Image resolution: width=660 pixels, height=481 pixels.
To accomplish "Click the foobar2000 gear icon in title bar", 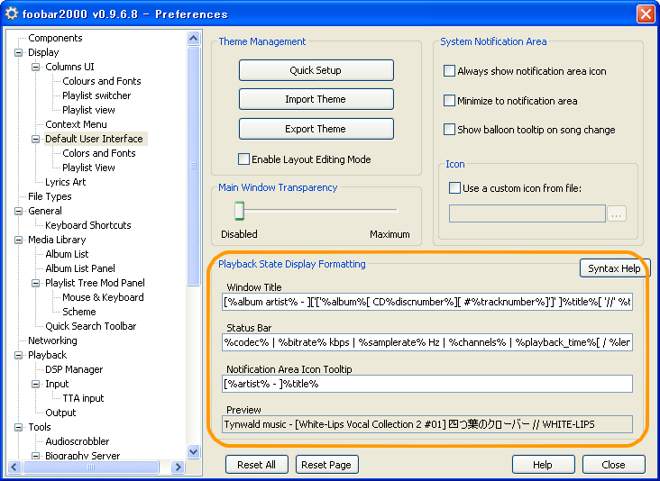I will point(12,14).
